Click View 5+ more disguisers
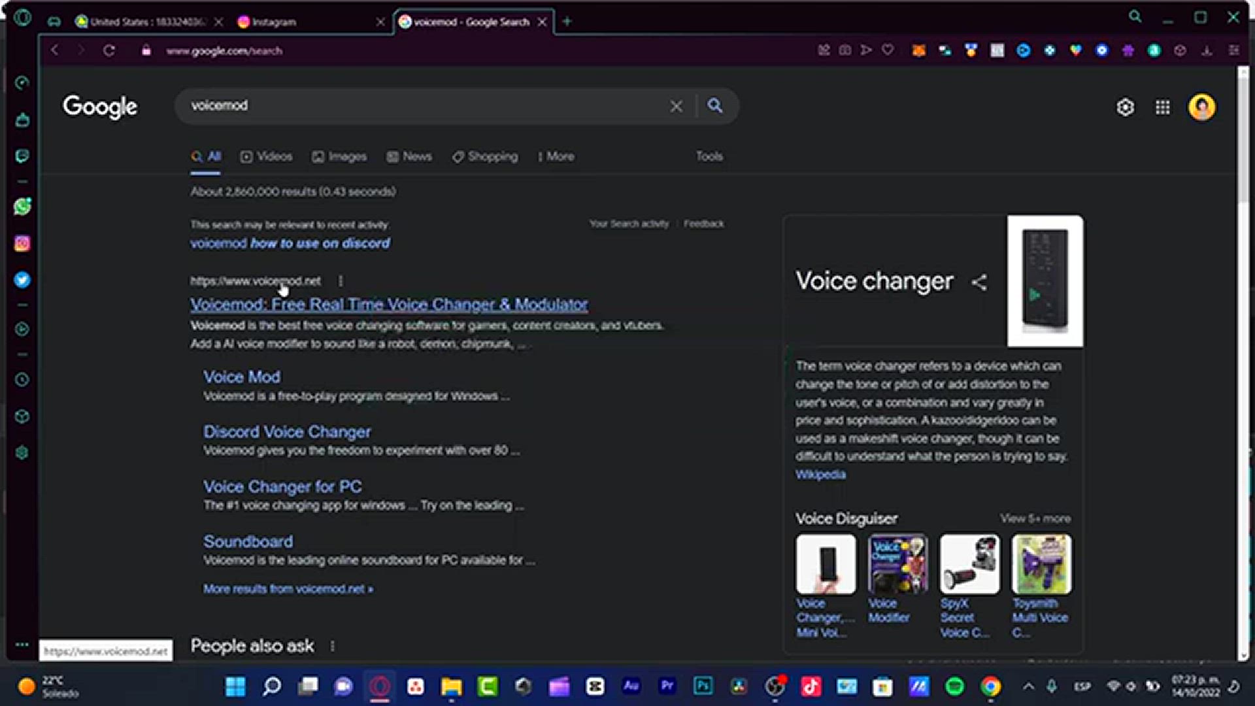 [x=1035, y=518]
